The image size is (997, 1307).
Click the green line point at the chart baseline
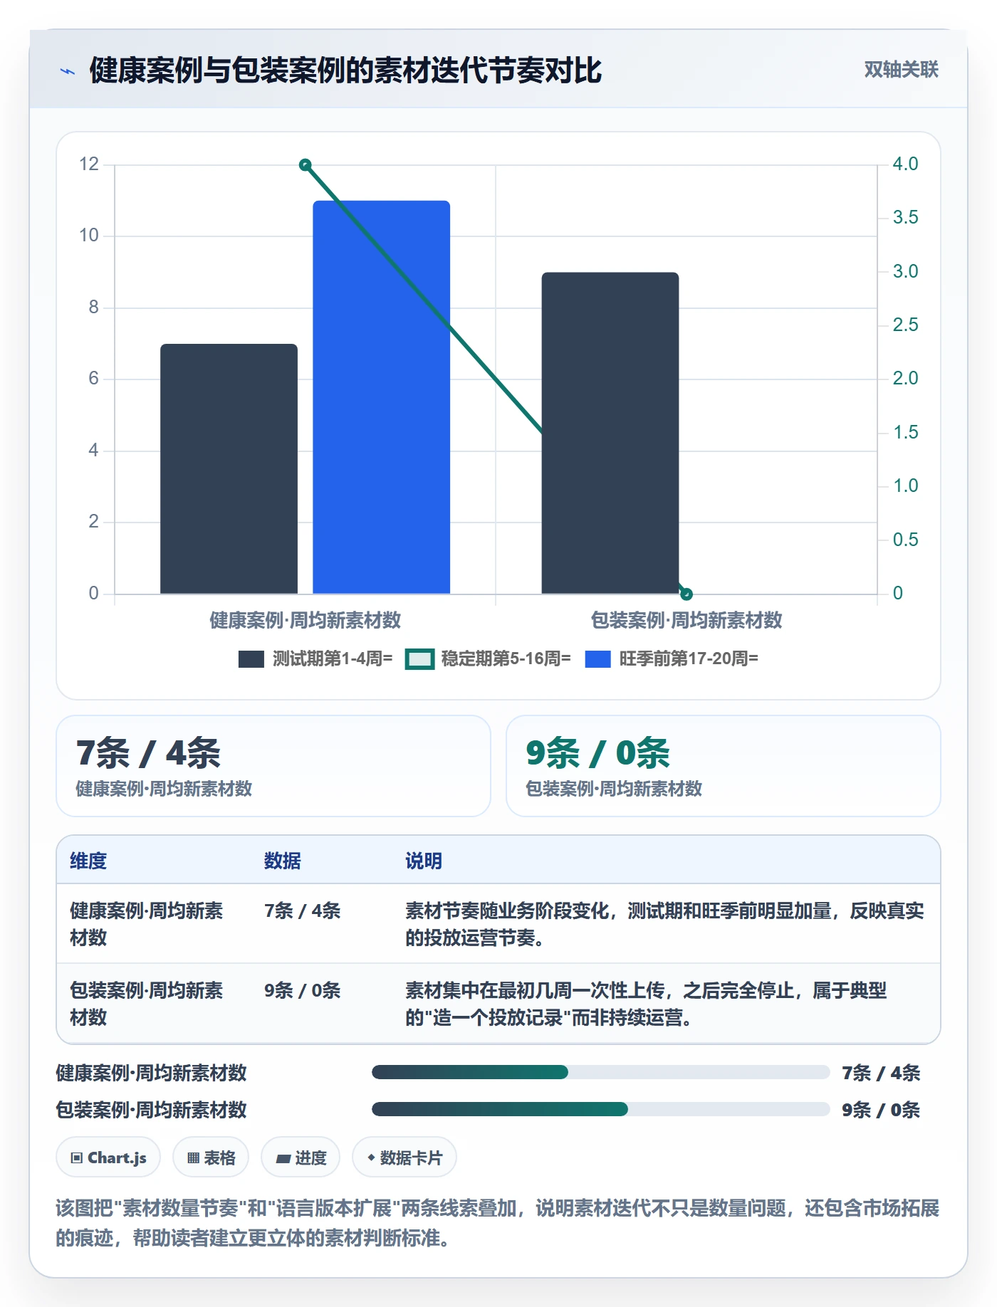pyautogui.click(x=687, y=594)
